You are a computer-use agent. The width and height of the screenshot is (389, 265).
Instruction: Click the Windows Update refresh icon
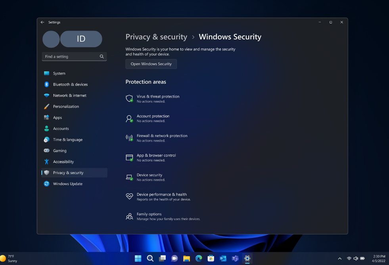click(46, 184)
